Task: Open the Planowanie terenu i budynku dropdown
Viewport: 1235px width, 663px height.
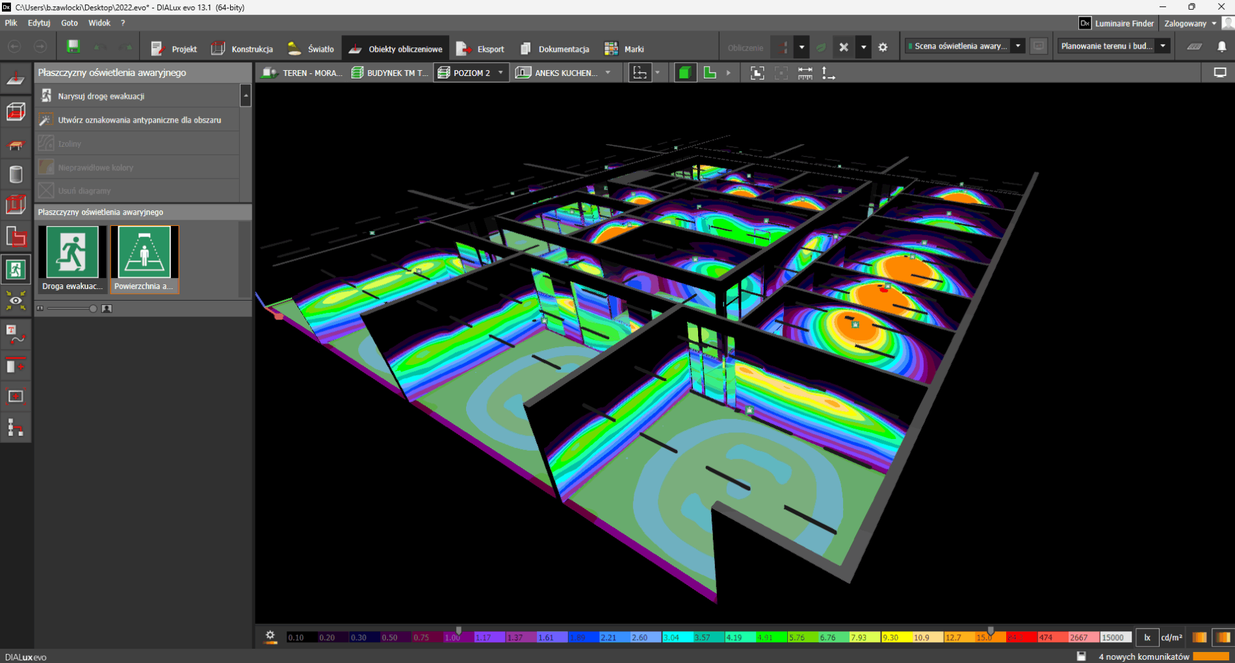Action: (1163, 46)
